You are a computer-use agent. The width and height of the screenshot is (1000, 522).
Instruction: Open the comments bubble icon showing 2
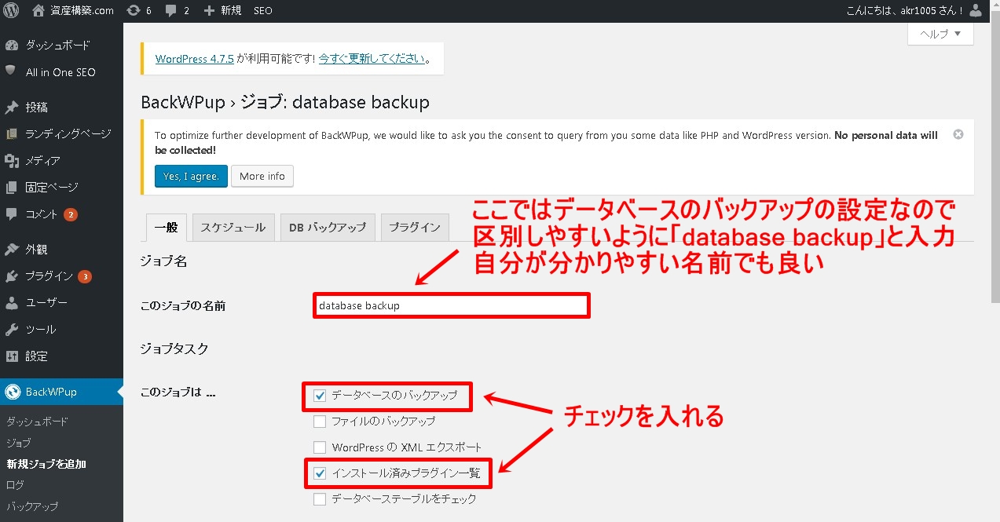[x=170, y=11]
